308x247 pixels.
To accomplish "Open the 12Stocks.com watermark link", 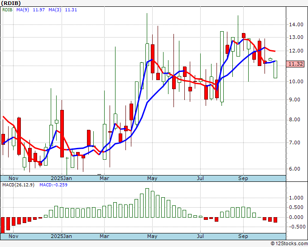I will coord(289,244).
